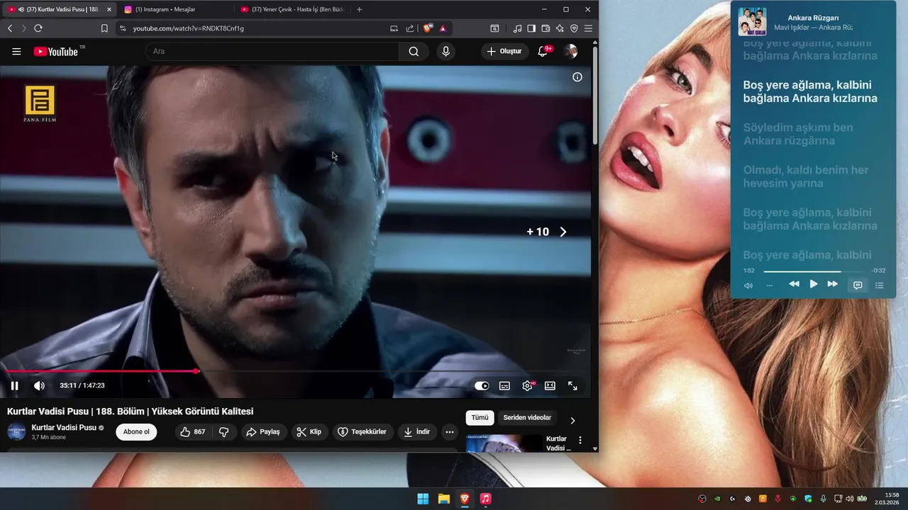Show more filter chips with right chevron

[572, 421]
